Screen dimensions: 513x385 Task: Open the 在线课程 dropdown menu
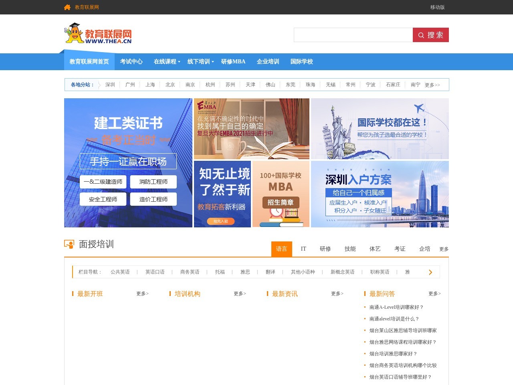(x=165, y=61)
